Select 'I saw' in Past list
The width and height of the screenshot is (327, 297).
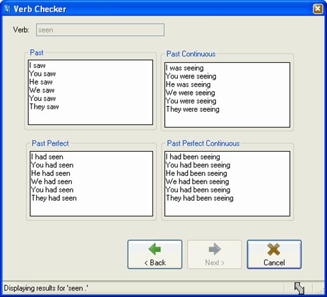click(x=37, y=65)
